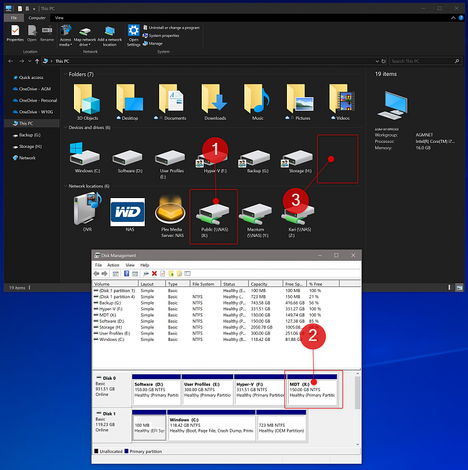
Task: Collapse the Network locations group
Action: [x=65, y=186]
